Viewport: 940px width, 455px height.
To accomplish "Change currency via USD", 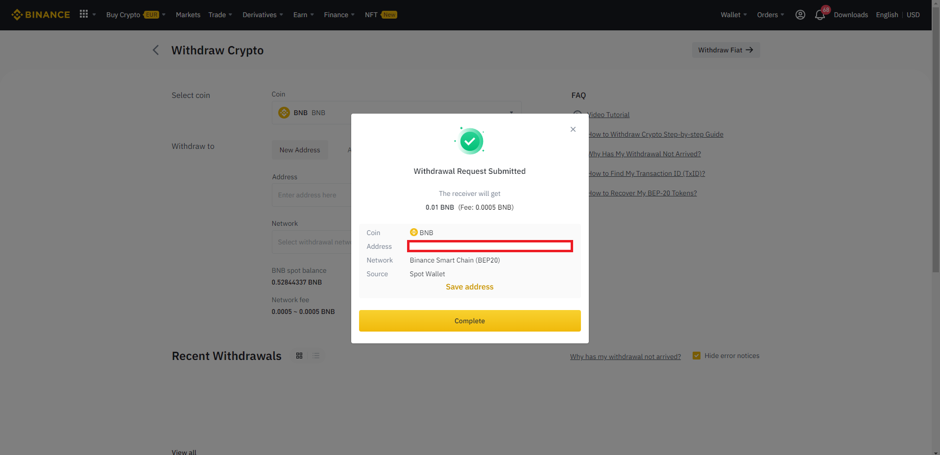I will [x=913, y=15].
